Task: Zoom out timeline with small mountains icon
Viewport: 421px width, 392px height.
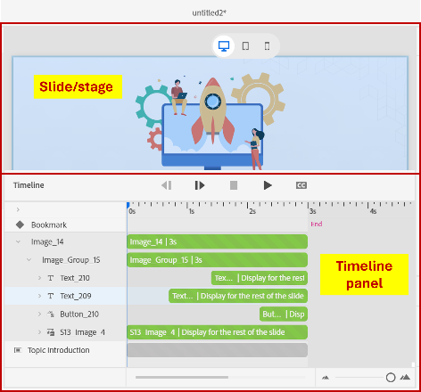Action: pos(326,378)
